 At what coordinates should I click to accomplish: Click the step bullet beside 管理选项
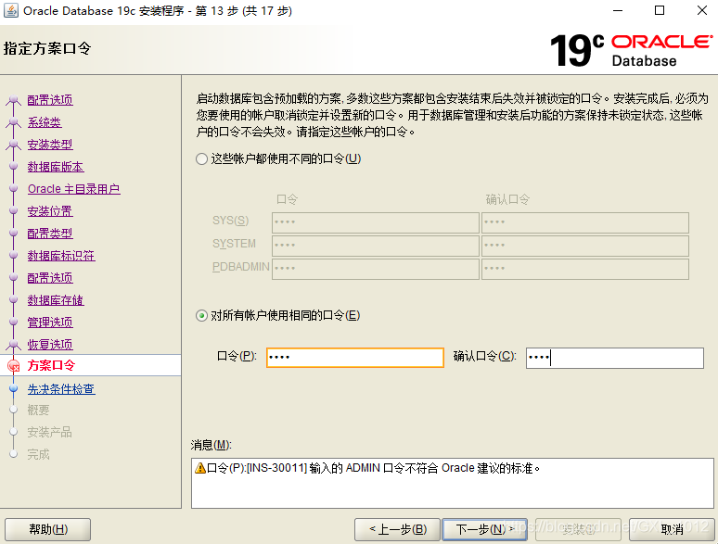click(x=14, y=323)
